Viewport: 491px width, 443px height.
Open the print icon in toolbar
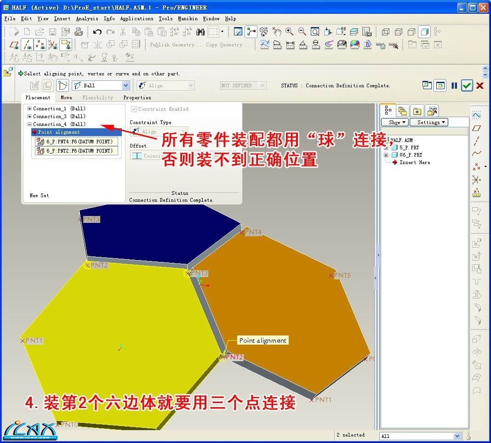(x=78, y=32)
